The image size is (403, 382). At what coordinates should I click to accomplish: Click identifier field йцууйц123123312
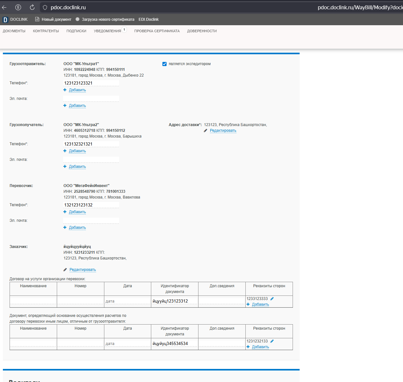point(175,301)
